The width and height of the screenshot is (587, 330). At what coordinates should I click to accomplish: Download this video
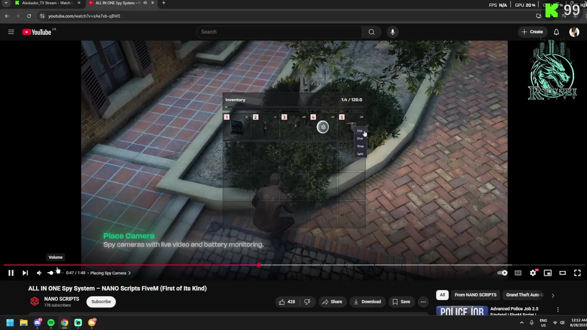pos(367,302)
